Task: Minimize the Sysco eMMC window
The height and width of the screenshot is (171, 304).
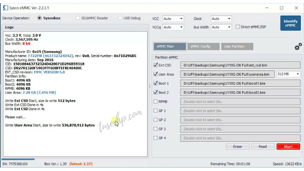Action: 267,8
